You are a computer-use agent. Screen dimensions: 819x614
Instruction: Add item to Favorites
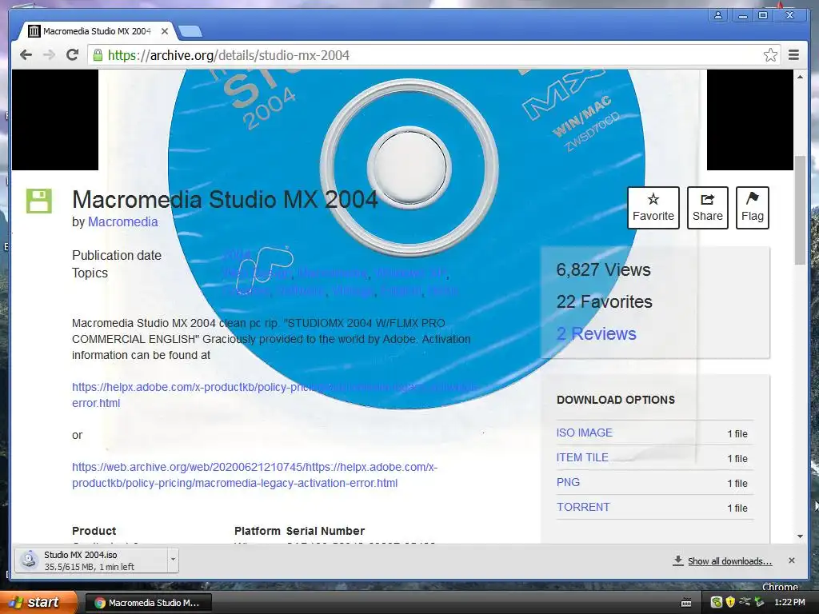(653, 208)
